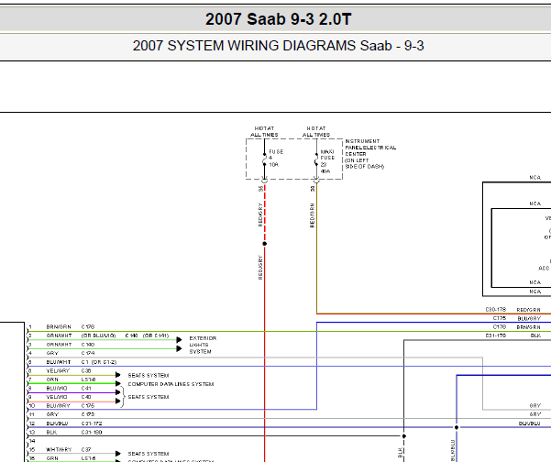Click arrowhead ending pin 2 GRN/WHT wire
Image resolution: width=551 pixels, height=462 pixels.
(179, 340)
